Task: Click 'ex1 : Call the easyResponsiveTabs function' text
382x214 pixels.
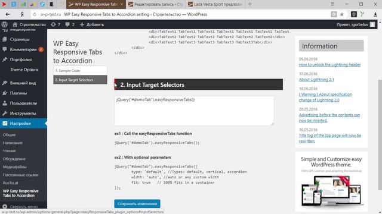Action: (153, 133)
